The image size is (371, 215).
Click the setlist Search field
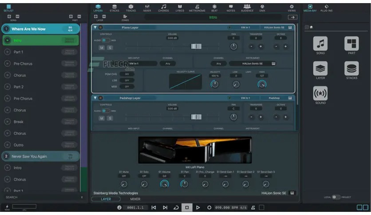coord(40,197)
